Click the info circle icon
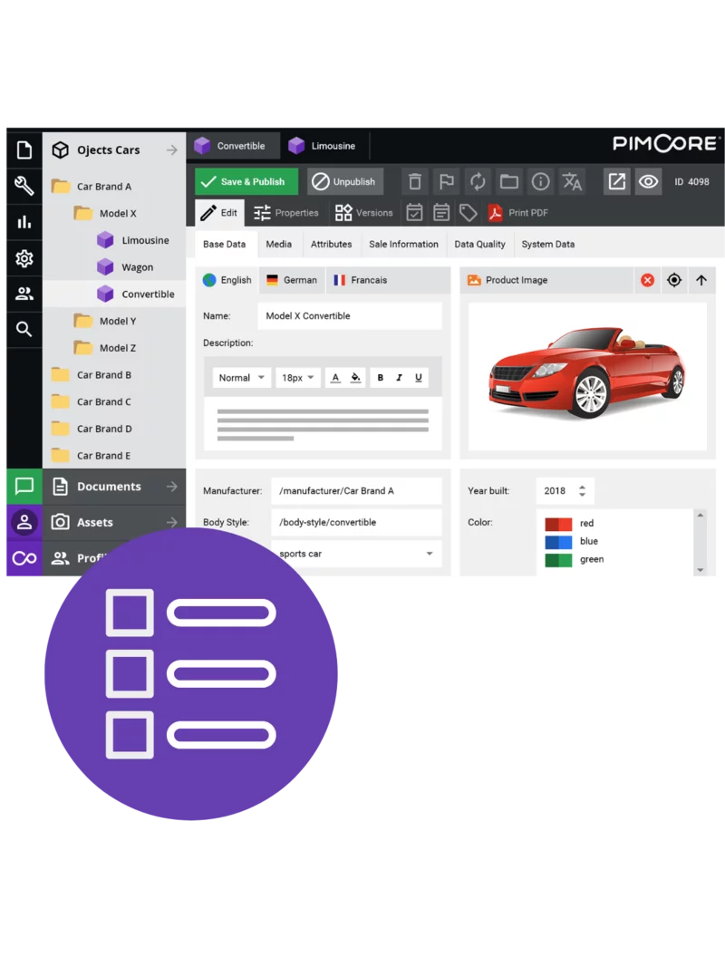The image size is (725, 966). [541, 181]
